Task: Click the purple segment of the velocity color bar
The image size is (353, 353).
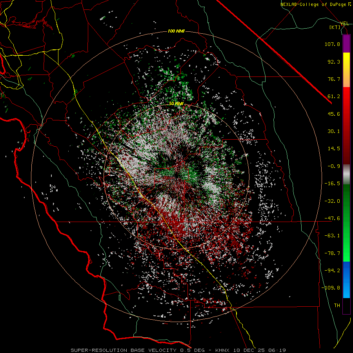Action: coord(346,44)
